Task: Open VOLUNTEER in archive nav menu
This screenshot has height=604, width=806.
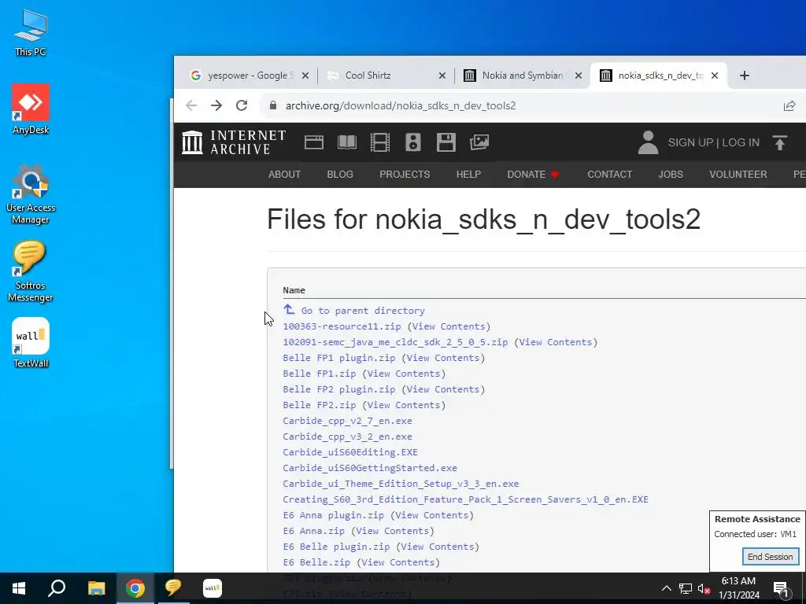Action: coord(738,174)
